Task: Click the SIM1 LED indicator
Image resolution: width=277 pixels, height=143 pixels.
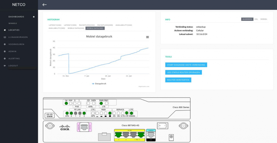Action: tap(106, 103)
